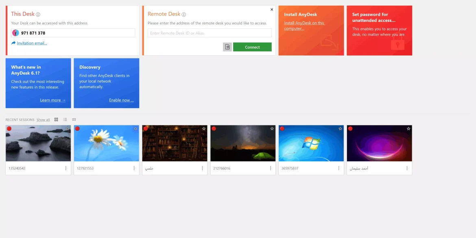Click the red status dot on أحمد سليمان session
The image size is (476, 238).
[x=350, y=129]
